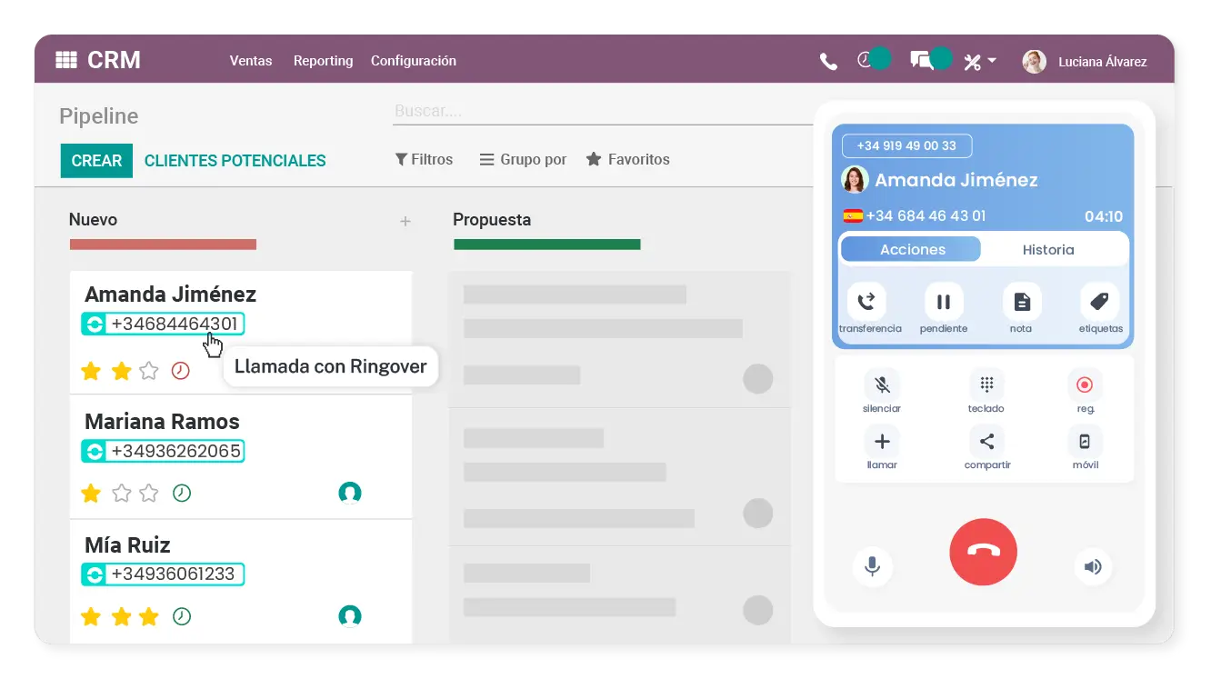Click the CREAR button
The image size is (1211, 679).
(96, 161)
